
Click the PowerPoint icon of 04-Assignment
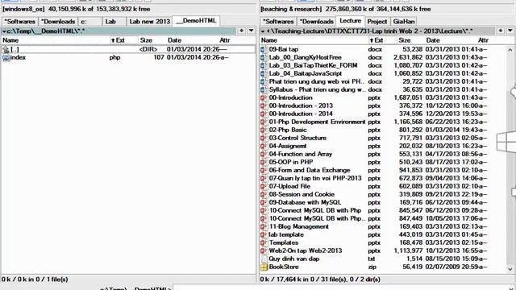pyautogui.click(x=264, y=146)
